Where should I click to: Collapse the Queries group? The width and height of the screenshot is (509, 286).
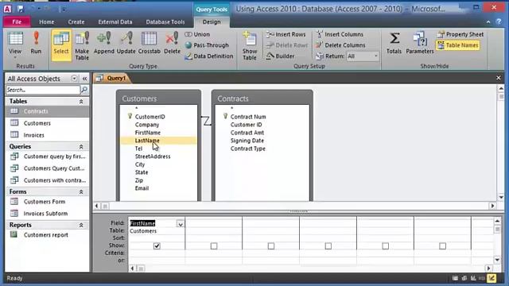pos(81,147)
